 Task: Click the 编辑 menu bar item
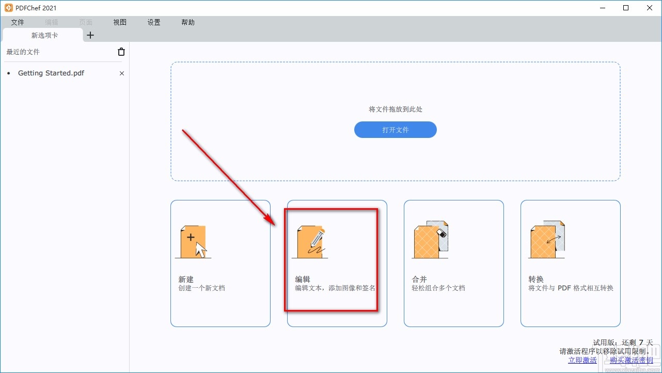point(51,22)
